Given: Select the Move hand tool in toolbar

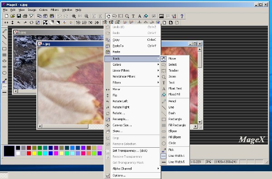Looking at the screenshot, I should click(108, 16).
